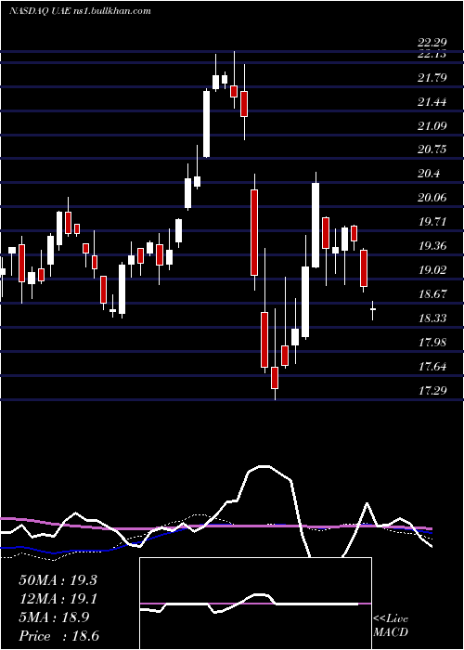Click the large red gap-down candle below 20.4
Viewport: 464px width, 650px height.
point(254,232)
